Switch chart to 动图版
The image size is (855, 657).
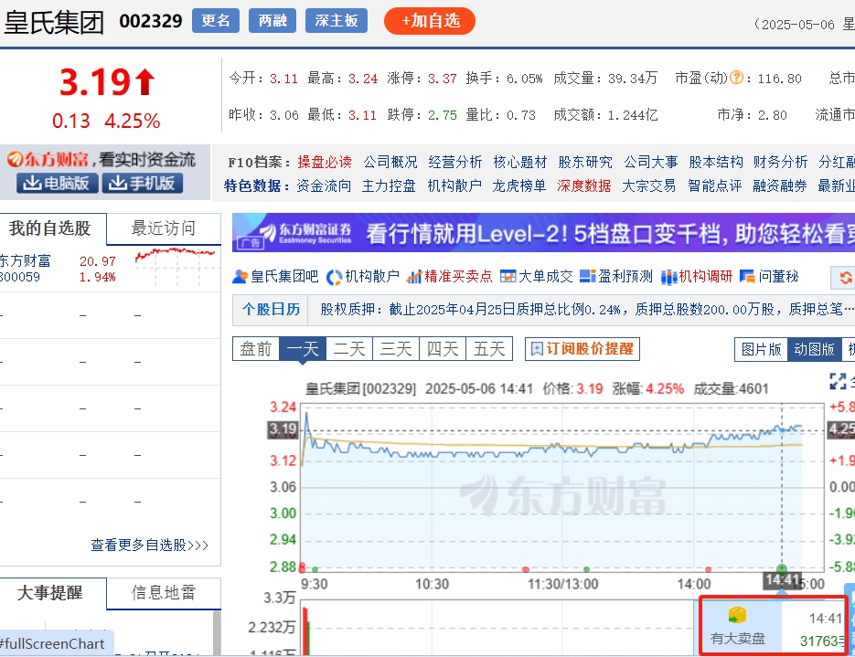tap(814, 349)
